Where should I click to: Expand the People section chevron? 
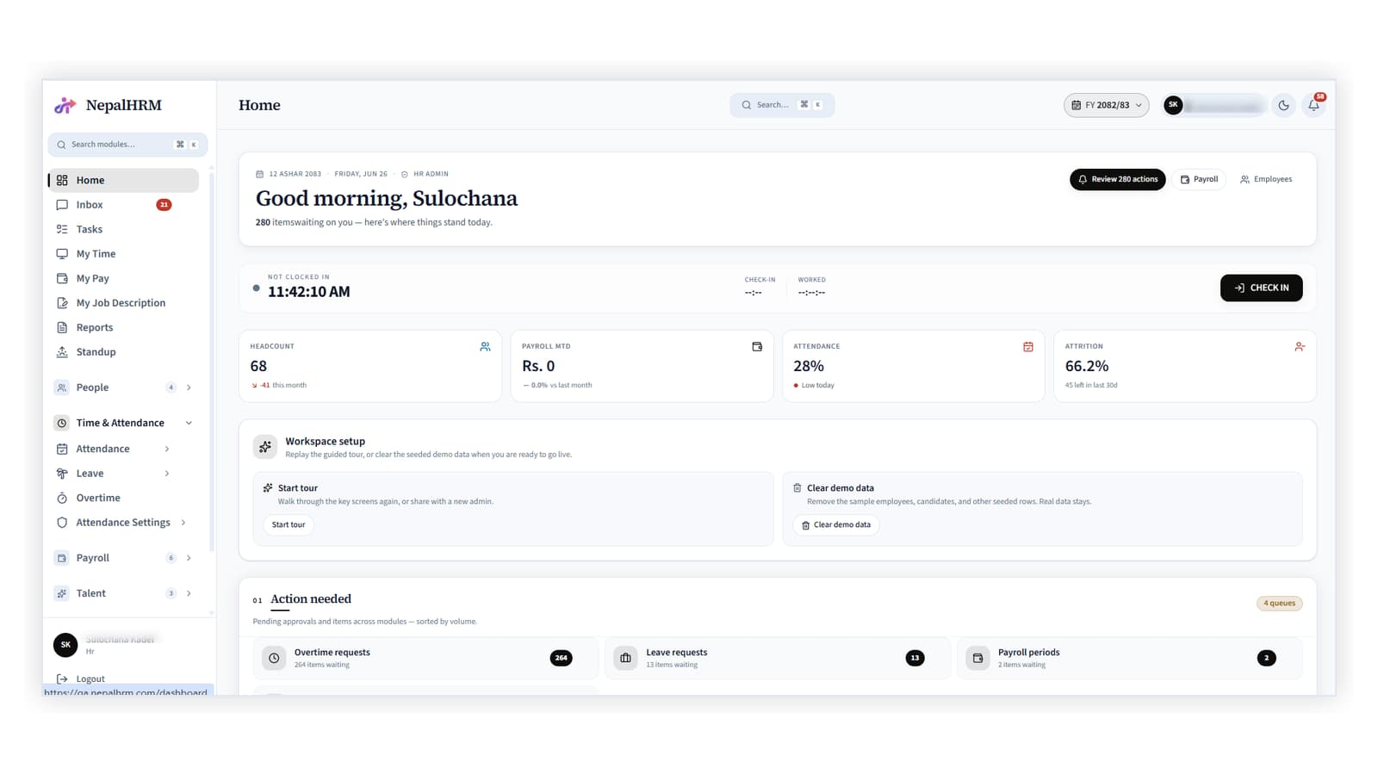point(189,387)
